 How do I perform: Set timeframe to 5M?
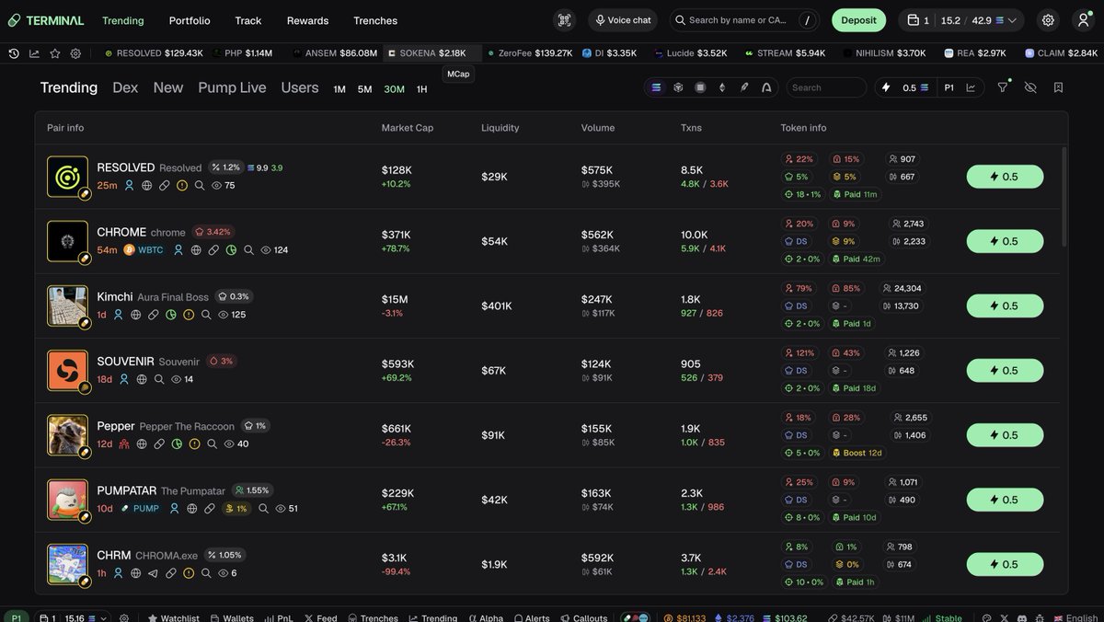(365, 89)
